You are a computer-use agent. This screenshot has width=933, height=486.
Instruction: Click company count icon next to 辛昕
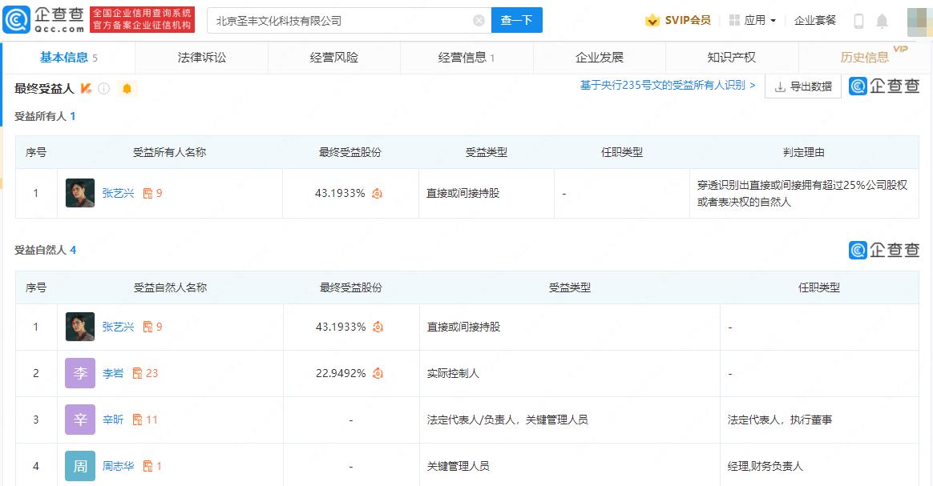coord(137,420)
